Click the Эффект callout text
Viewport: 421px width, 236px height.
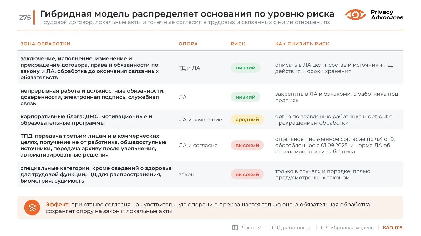coord(208,208)
